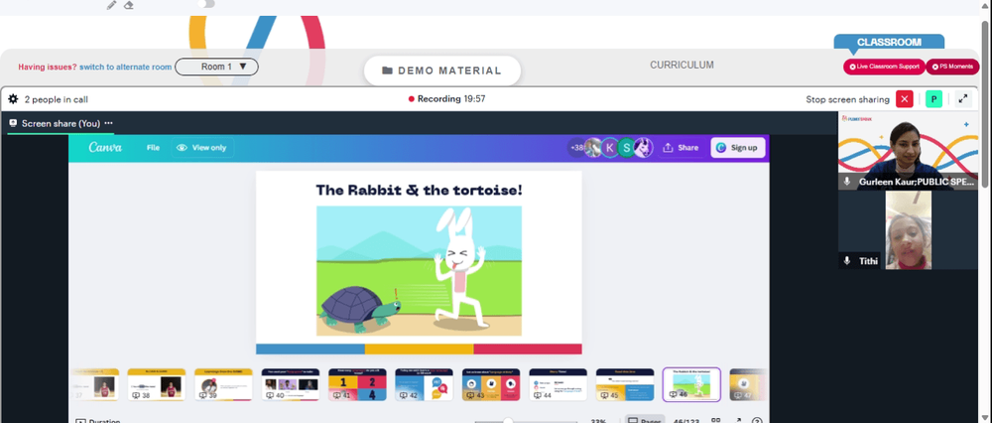Open the Canva File menu

[153, 148]
